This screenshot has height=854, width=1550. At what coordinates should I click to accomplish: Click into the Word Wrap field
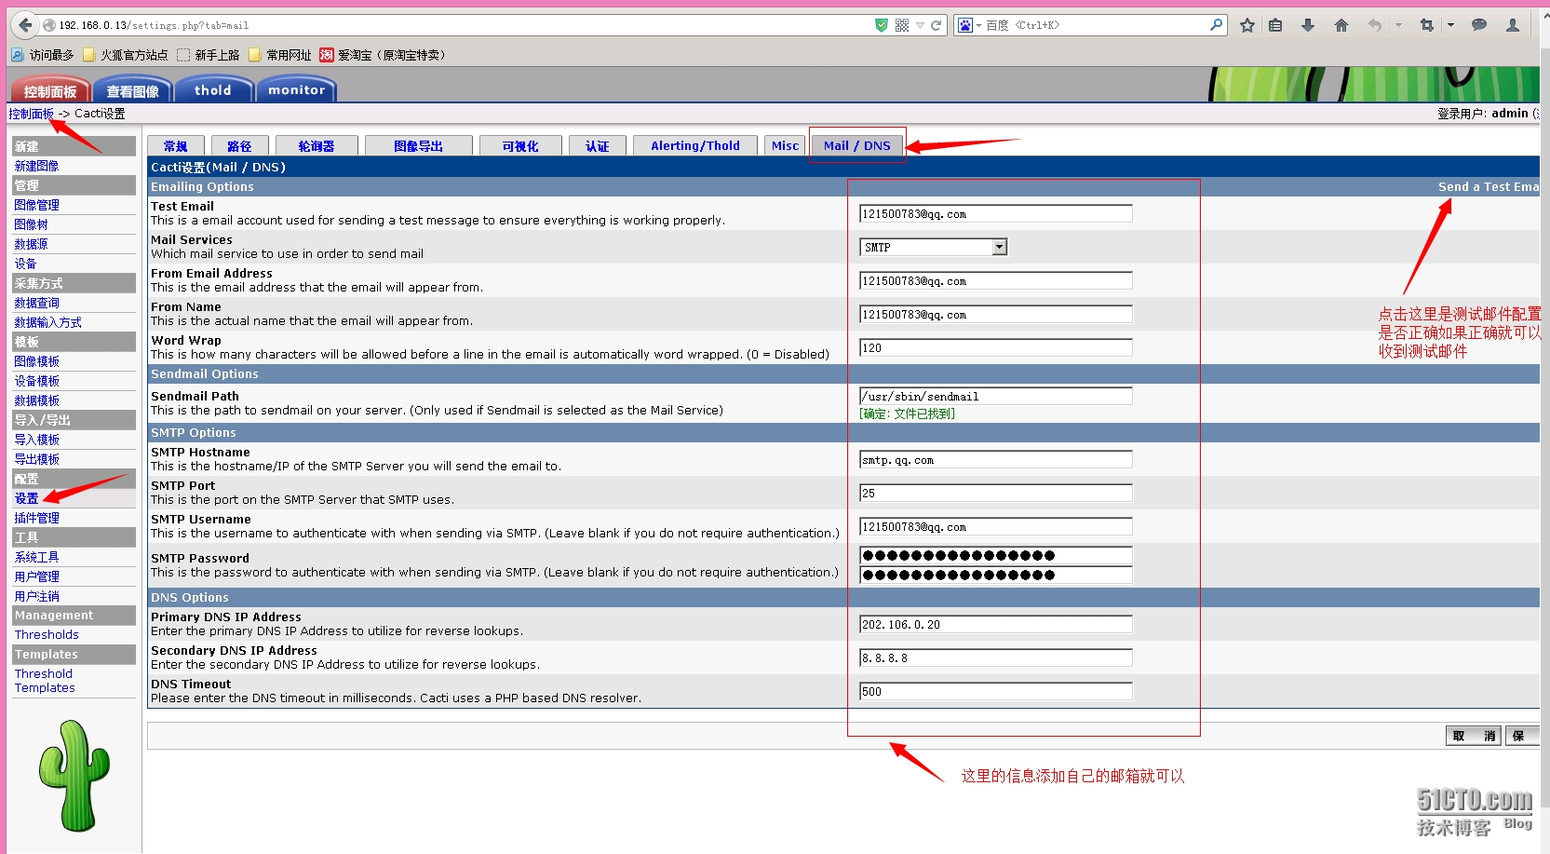pyautogui.click(x=995, y=347)
